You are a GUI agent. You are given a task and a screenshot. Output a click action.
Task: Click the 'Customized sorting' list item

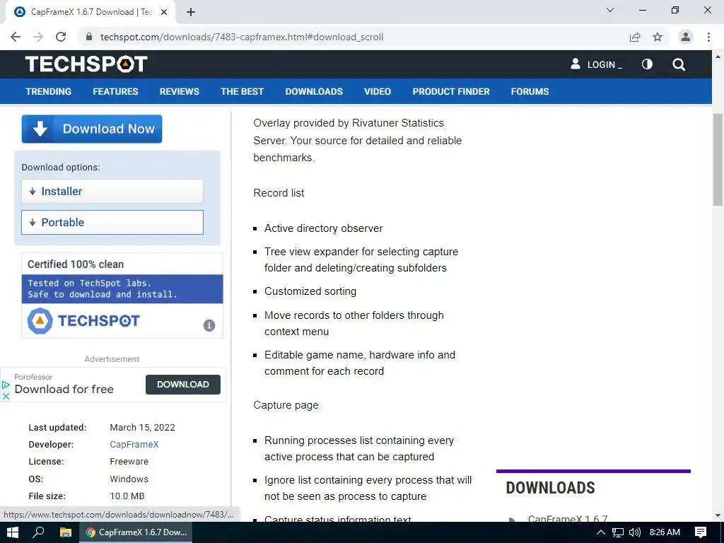point(310,291)
